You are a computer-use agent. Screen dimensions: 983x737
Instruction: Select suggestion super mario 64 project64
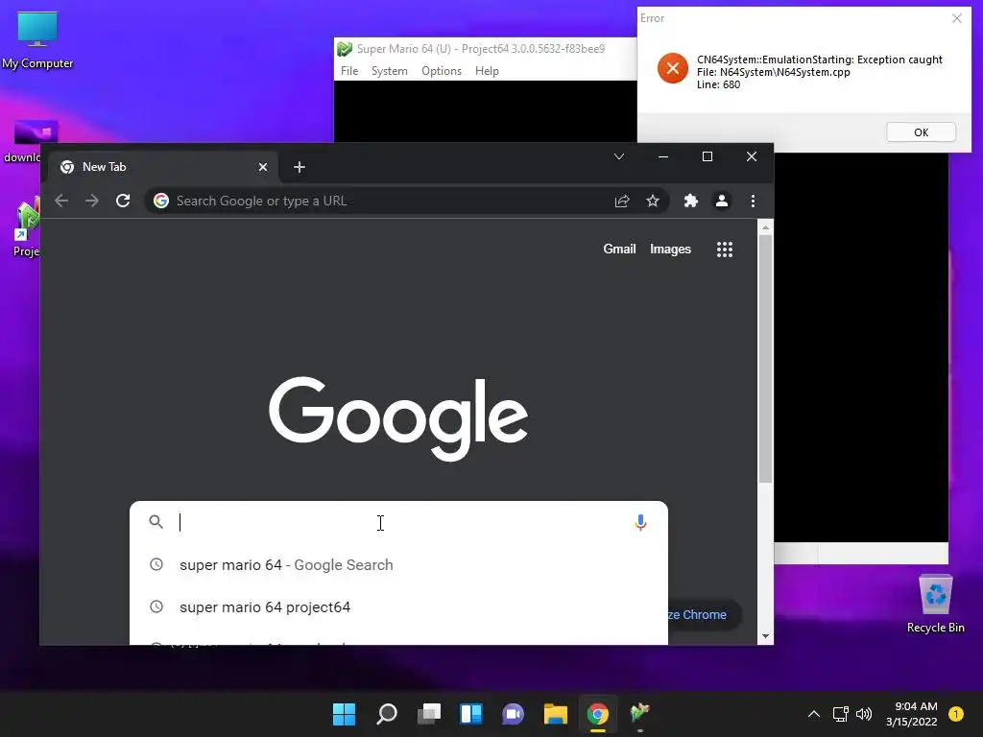tap(398, 606)
